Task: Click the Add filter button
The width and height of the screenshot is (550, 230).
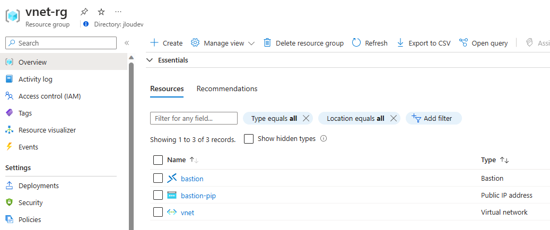Action: pyautogui.click(x=433, y=119)
